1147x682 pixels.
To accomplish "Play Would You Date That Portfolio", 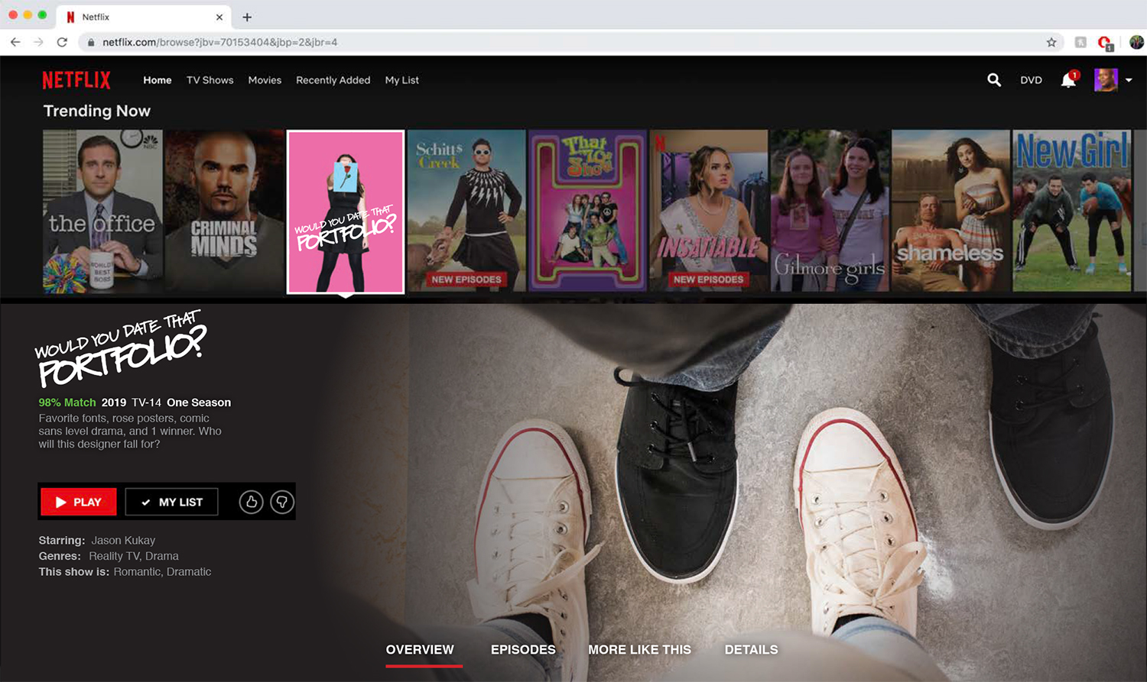I will [x=79, y=502].
